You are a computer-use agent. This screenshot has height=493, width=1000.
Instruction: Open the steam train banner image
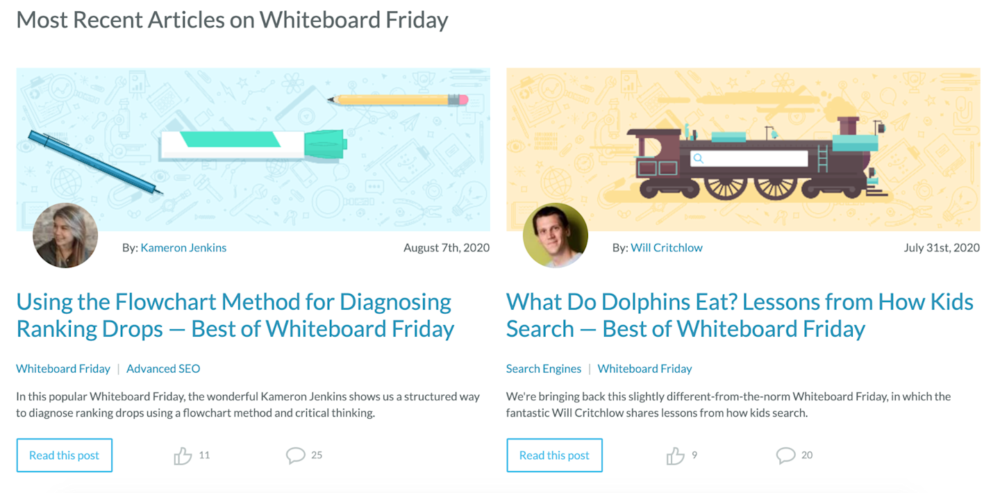743,149
